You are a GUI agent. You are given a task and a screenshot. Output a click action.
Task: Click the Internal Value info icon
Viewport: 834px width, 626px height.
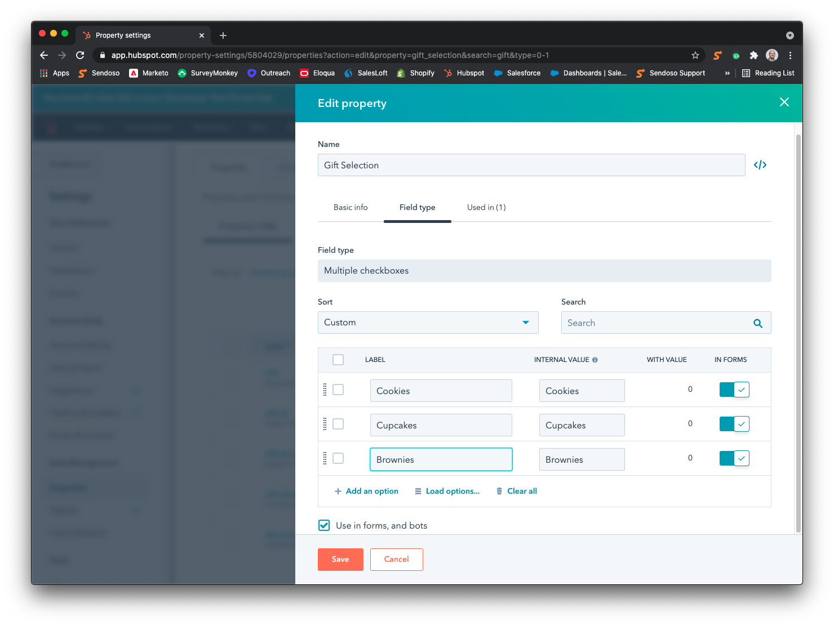click(595, 360)
